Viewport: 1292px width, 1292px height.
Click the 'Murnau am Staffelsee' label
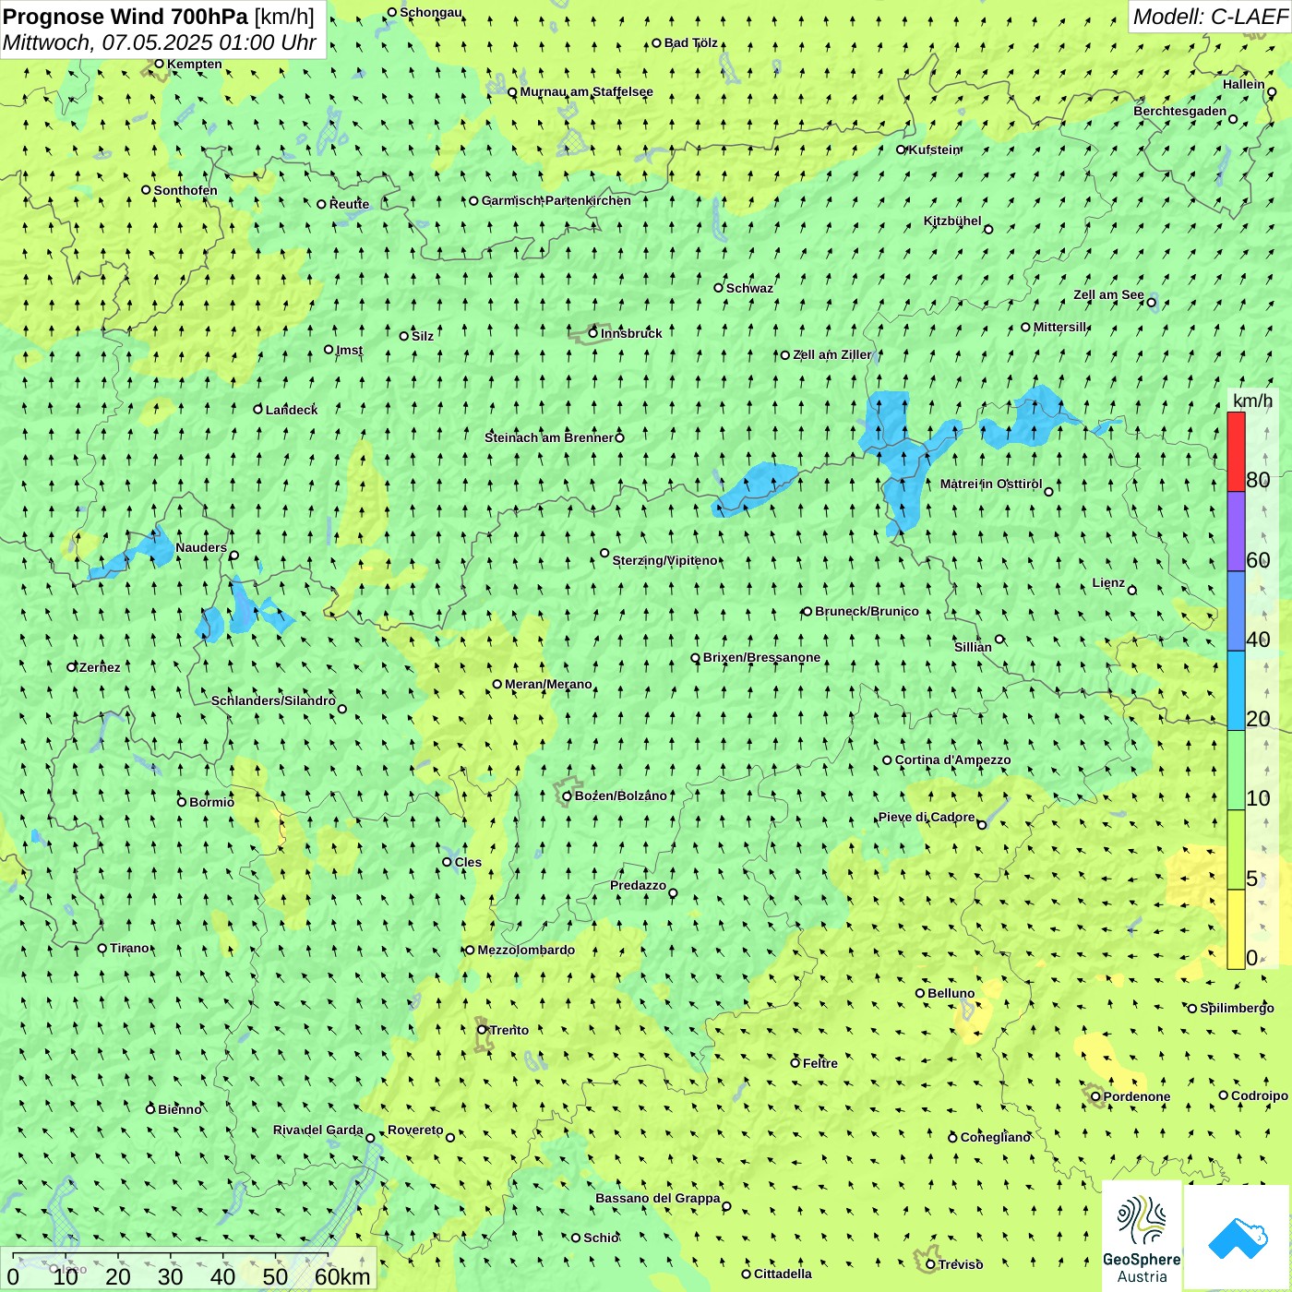(x=586, y=92)
